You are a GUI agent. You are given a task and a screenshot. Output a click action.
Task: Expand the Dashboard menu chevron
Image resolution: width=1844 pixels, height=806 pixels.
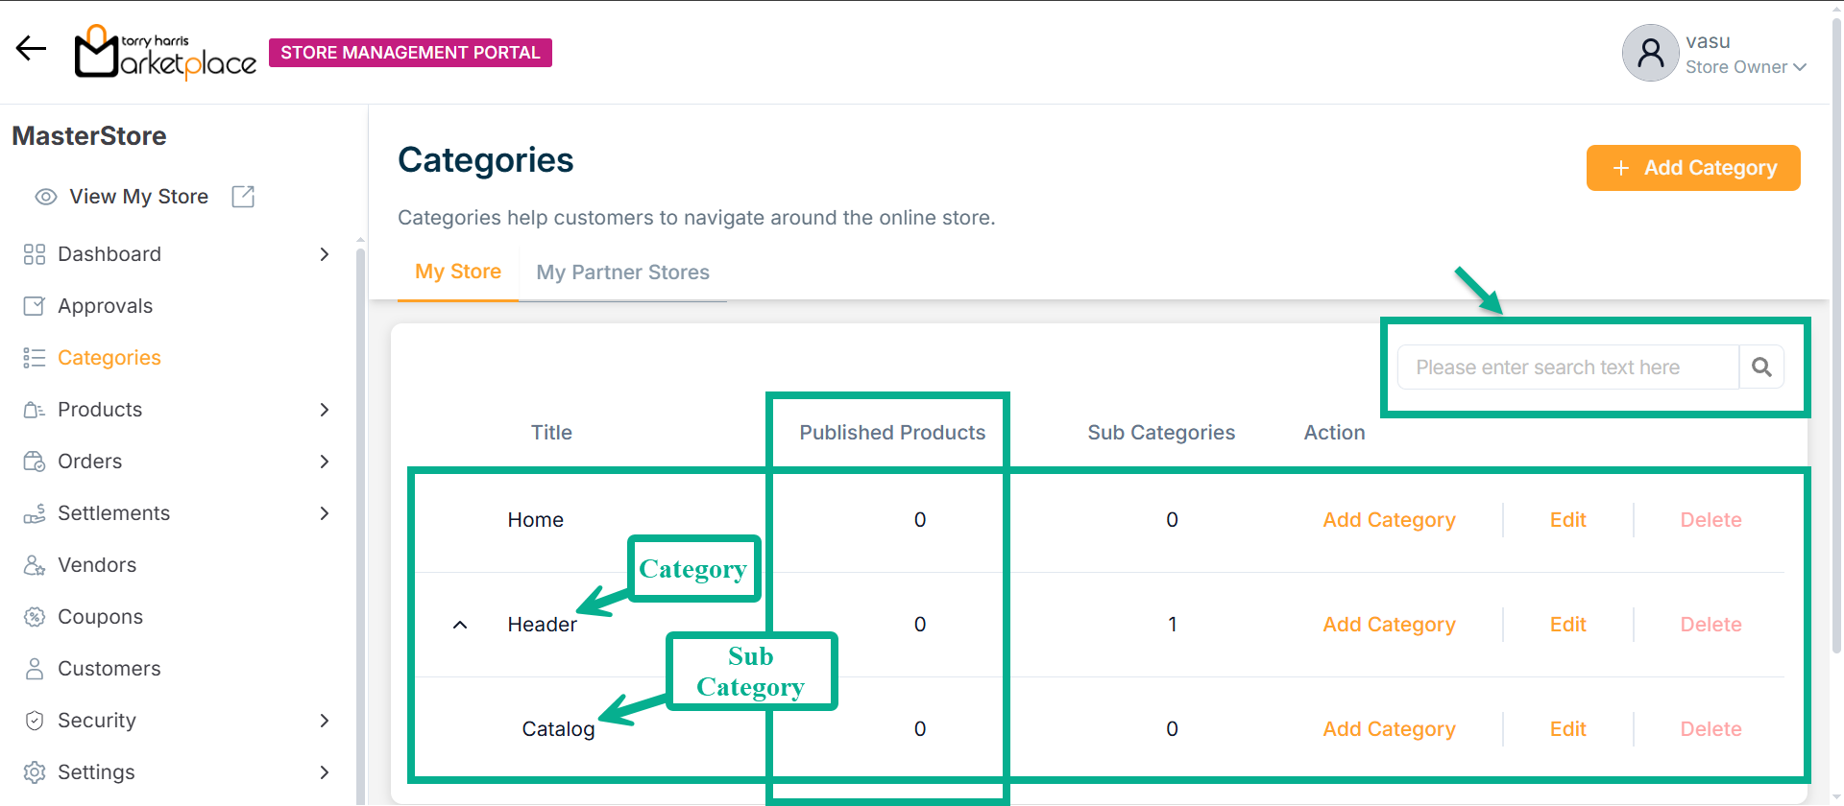[x=325, y=254]
